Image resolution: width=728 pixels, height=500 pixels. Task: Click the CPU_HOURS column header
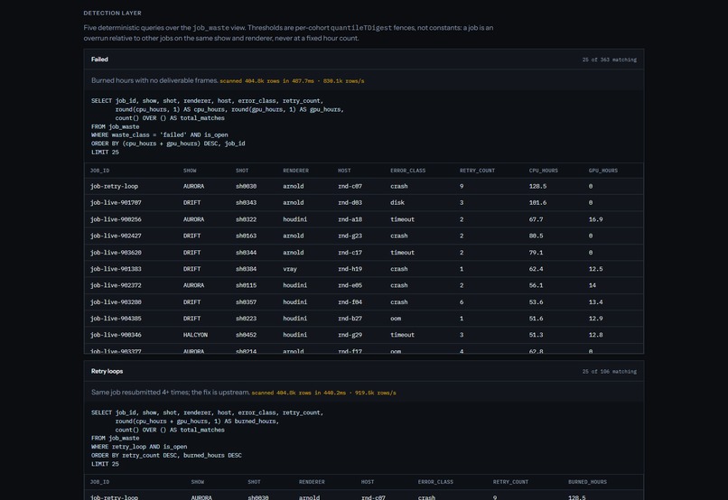click(543, 171)
